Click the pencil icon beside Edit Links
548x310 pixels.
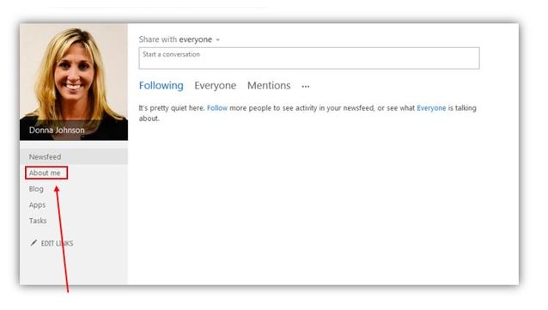point(33,243)
